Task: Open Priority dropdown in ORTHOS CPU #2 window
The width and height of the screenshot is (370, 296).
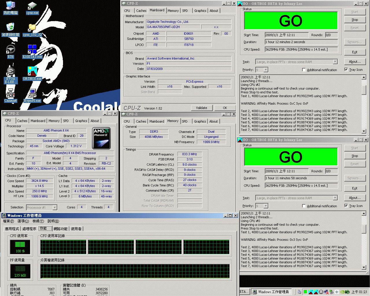Action: [x=266, y=70]
